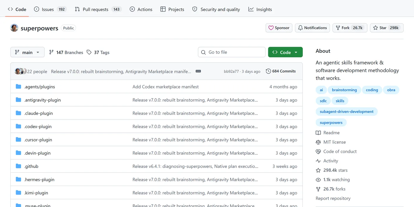Image resolution: width=414 pixels, height=207 pixels.
Task: Open the 22 people contributors link
Action: (37, 71)
